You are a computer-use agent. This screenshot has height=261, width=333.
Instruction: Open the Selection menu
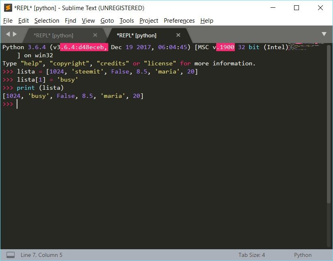(x=47, y=21)
